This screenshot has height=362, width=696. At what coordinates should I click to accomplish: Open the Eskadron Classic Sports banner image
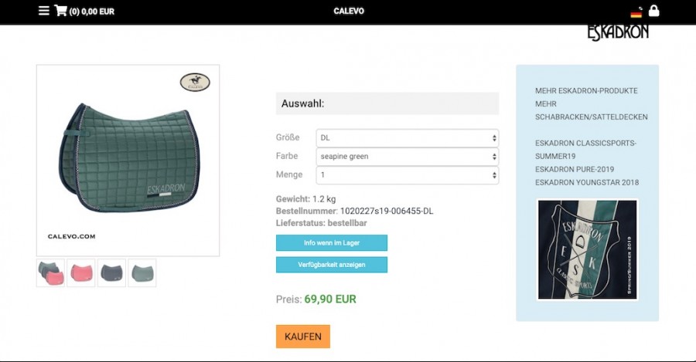coord(587,249)
